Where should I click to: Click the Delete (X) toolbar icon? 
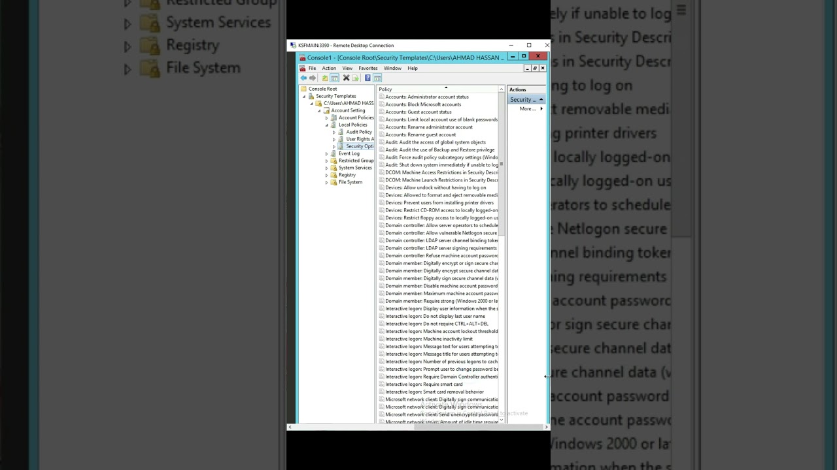click(x=346, y=78)
